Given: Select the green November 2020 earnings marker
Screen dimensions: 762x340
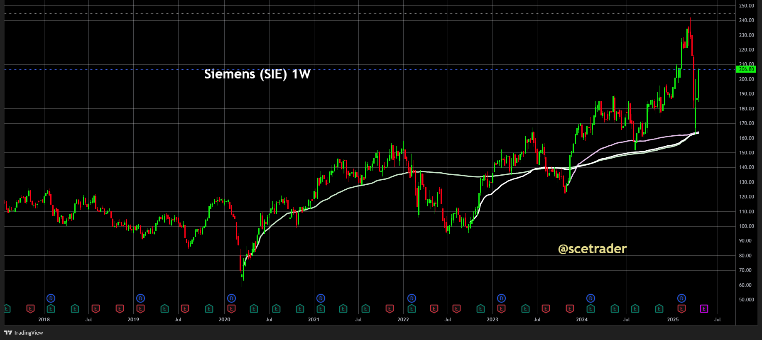Looking at the screenshot, I should 300,308.
